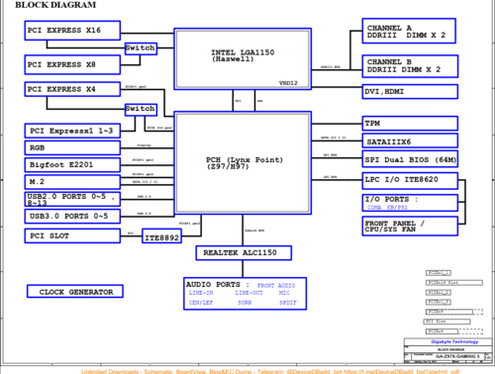Select the PCI EXPRESS X4 block
Viewport: 495px width, 374px height.
[72, 89]
